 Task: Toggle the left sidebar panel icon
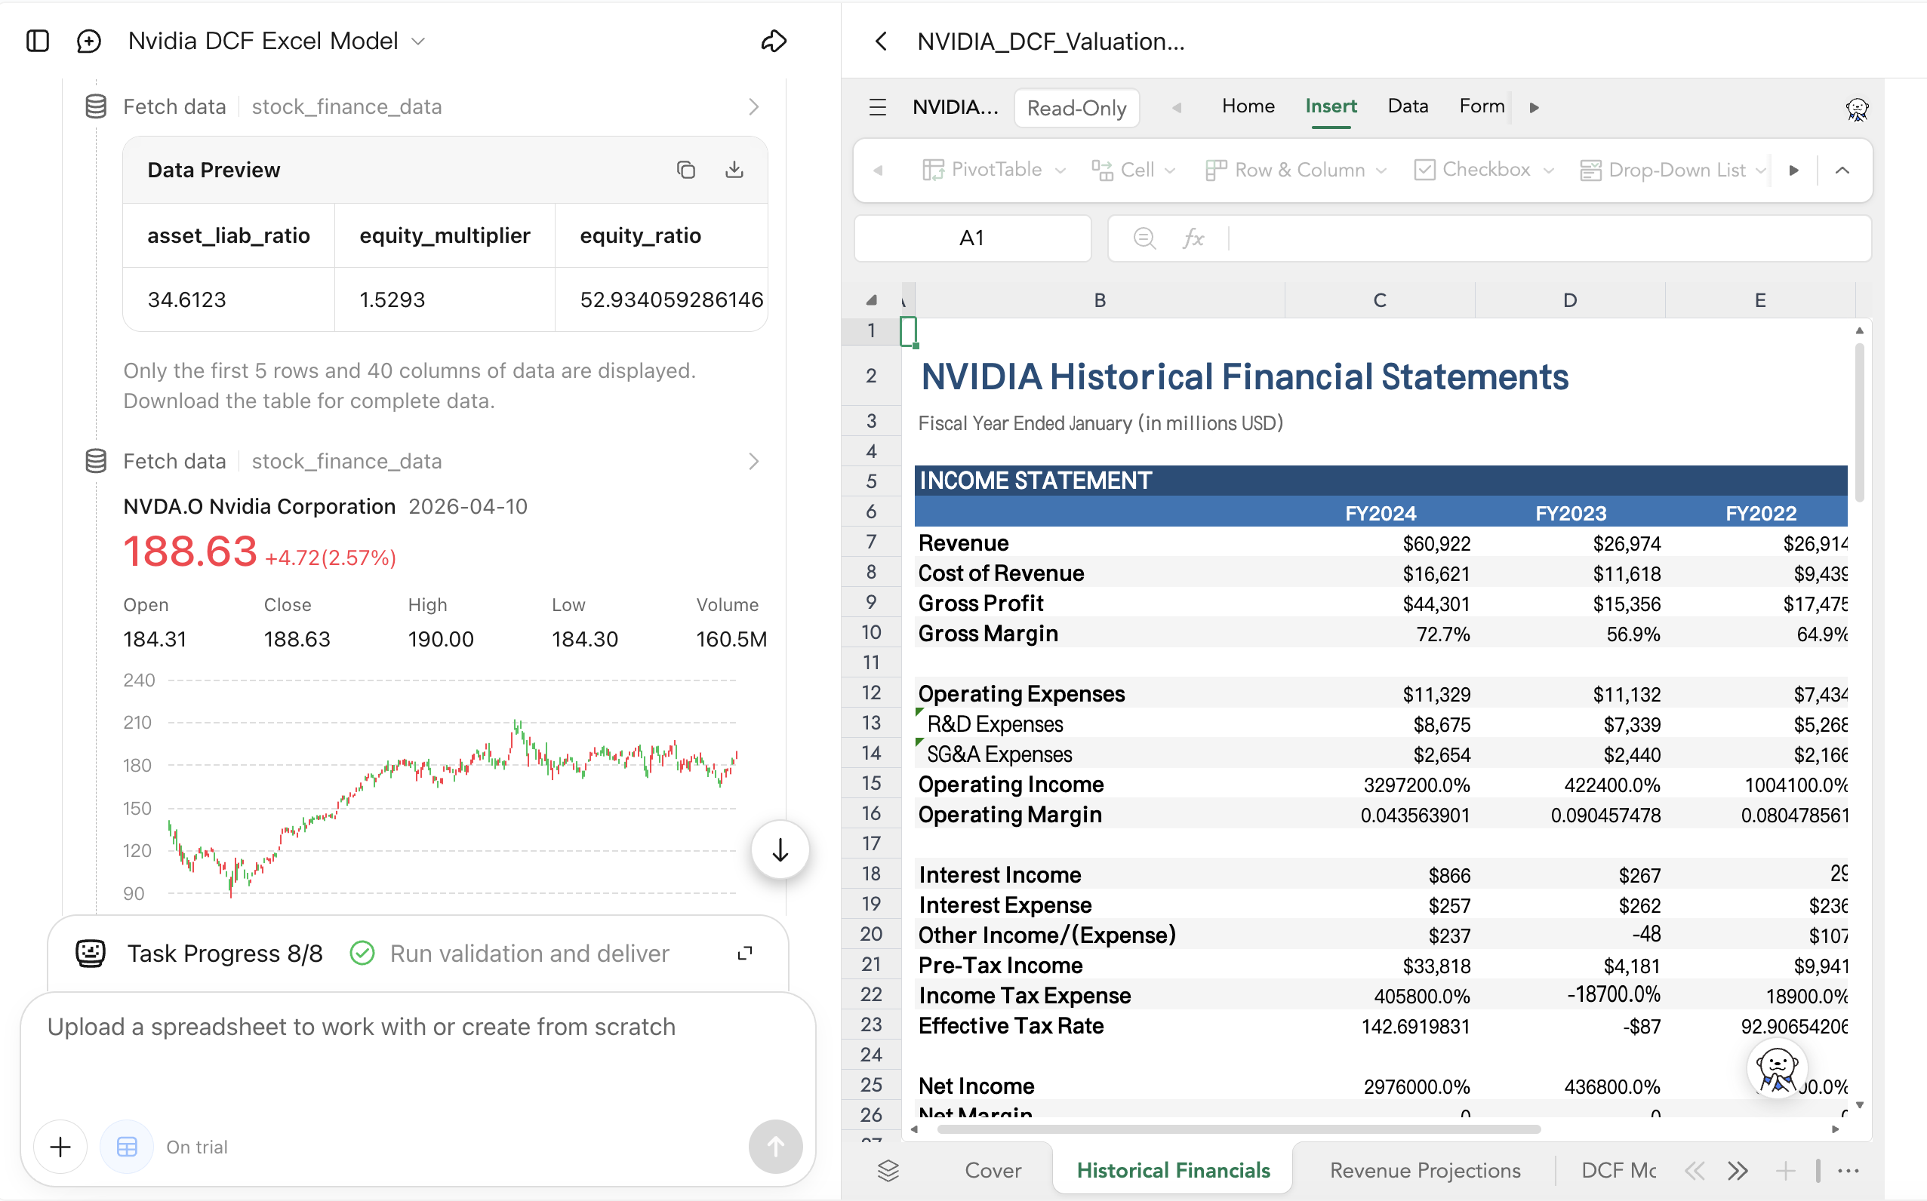tap(37, 41)
